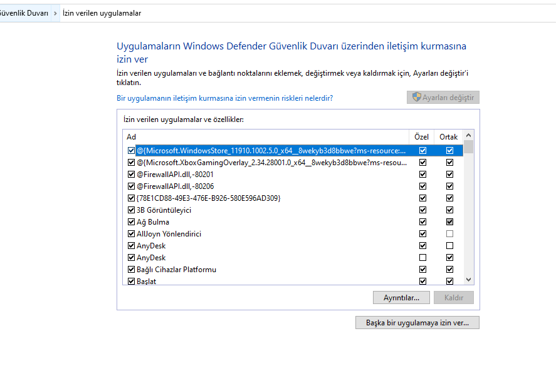556x366 pixels.
Task: Go to Güvenlik Duvarı breadcrumb
Action: (25, 13)
